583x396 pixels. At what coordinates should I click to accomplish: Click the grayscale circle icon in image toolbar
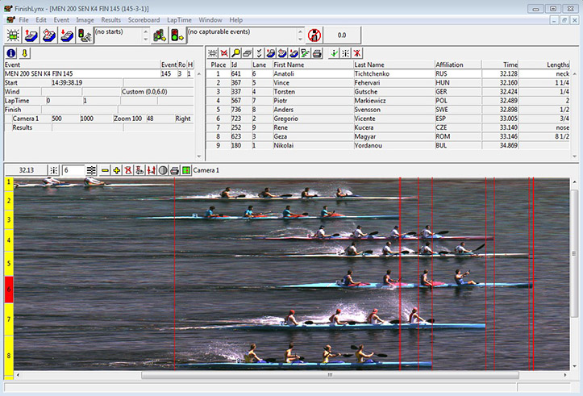163,170
